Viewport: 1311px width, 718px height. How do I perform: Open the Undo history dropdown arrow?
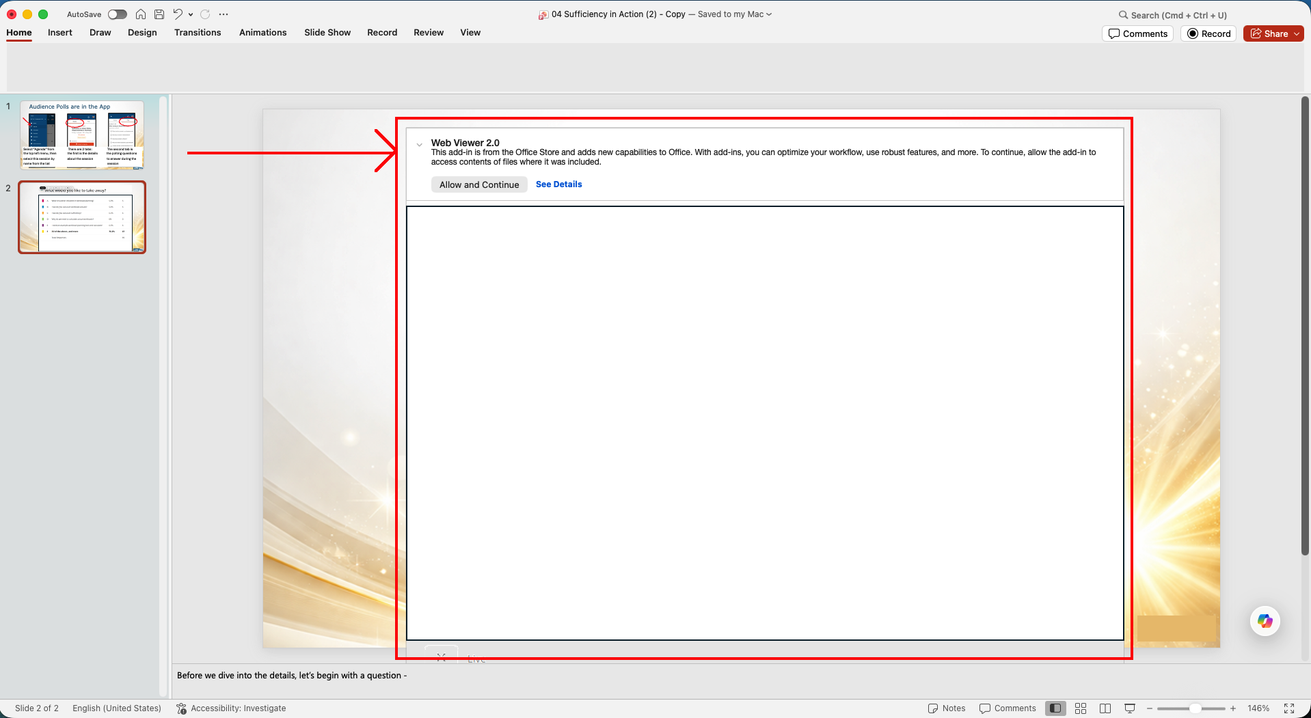191,14
